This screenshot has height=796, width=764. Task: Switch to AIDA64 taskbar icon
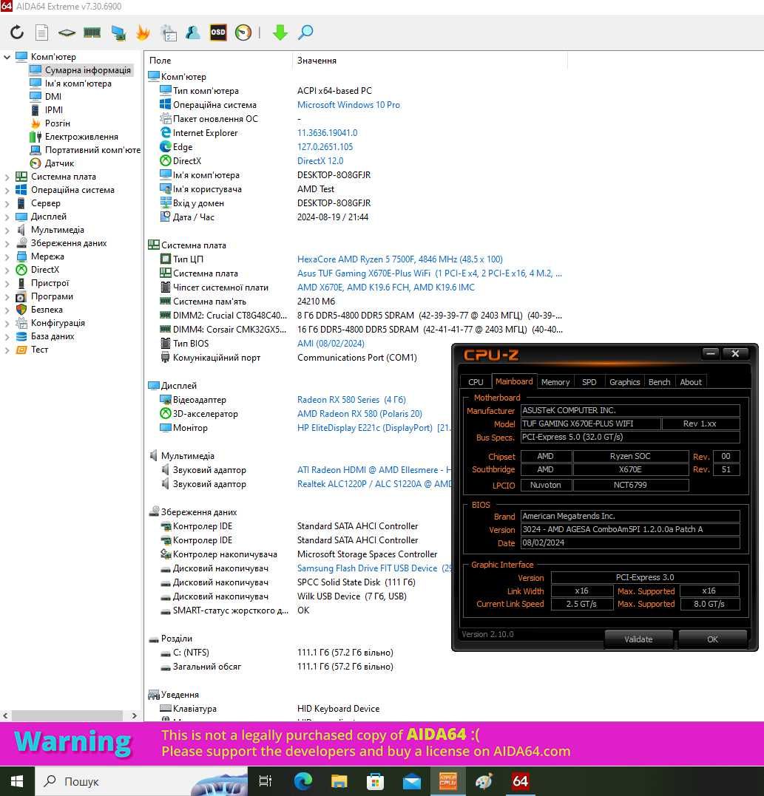[x=520, y=781]
